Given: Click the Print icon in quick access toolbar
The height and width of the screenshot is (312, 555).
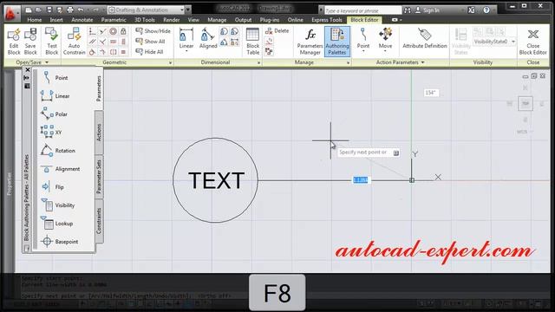Looking at the screenshot, I should tap(70, 10).
